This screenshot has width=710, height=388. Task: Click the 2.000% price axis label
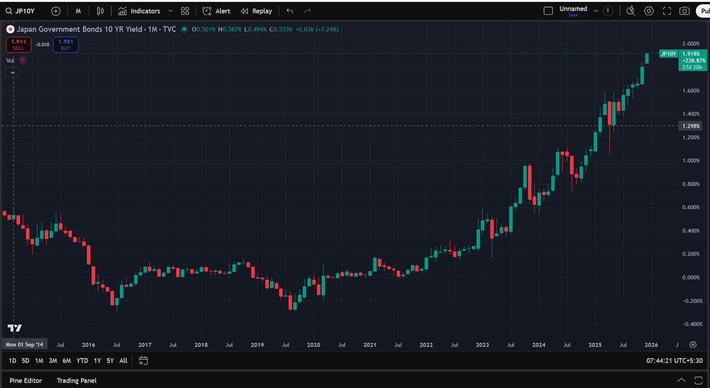point(690,44)
